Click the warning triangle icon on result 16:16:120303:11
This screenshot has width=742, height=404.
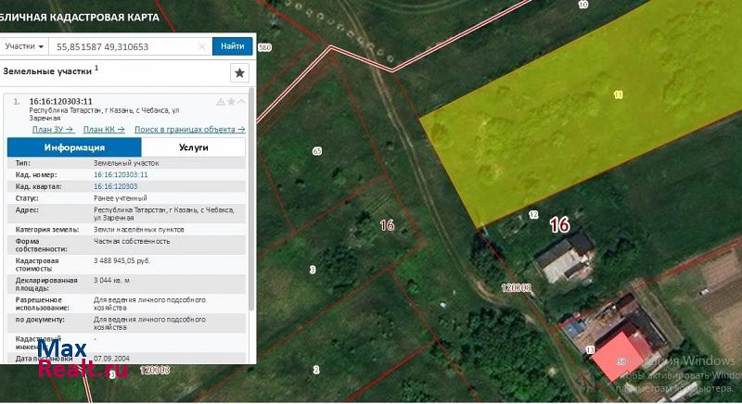(x=221, y=101)
